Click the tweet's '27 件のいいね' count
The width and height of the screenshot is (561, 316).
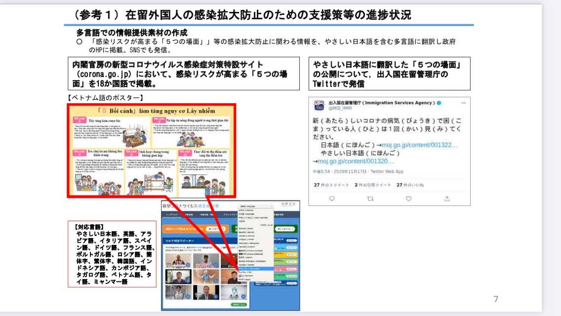coord(410,185)
